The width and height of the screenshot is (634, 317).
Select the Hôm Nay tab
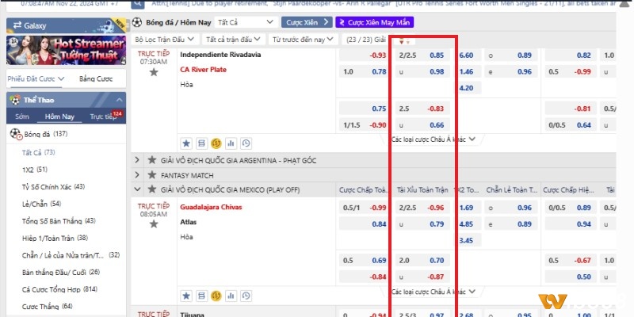(59, 116)
